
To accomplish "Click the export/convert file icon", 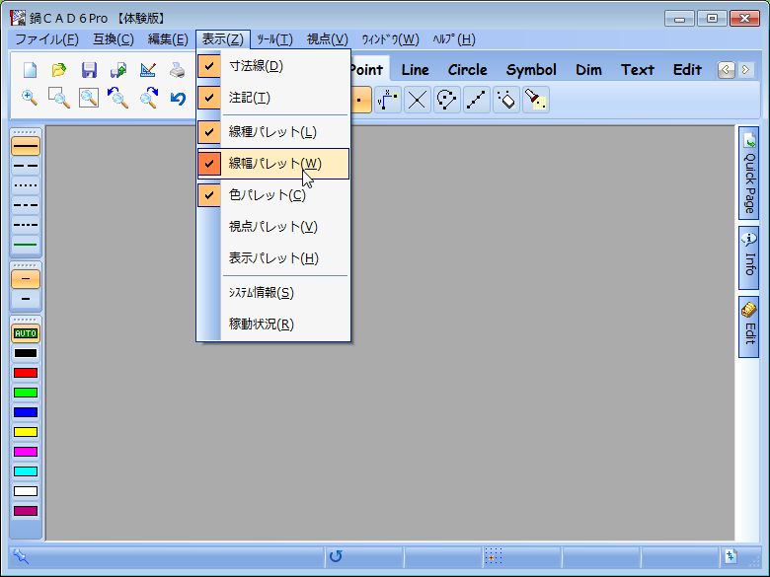I will click(118, 70).
